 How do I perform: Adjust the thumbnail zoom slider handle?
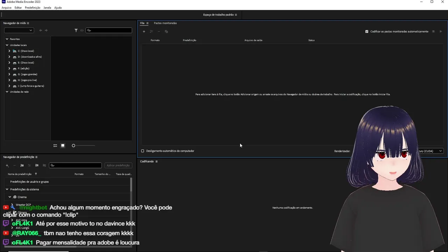(73, 146)
